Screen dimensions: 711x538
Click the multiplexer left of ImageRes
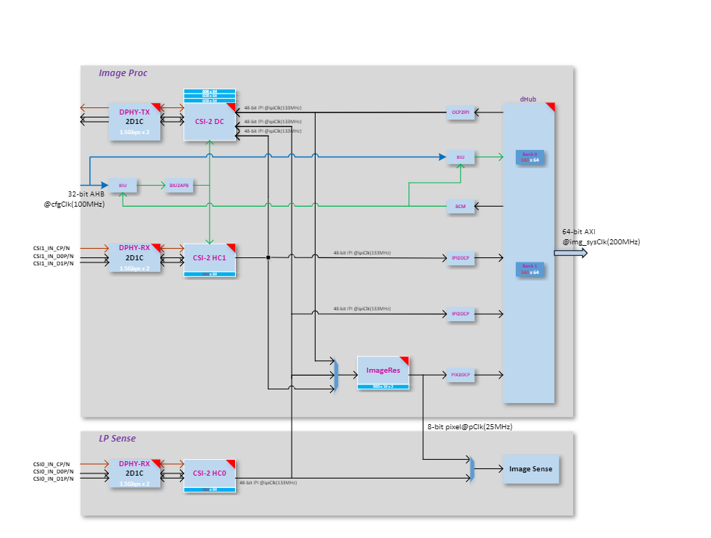click(x=335, y=374)
